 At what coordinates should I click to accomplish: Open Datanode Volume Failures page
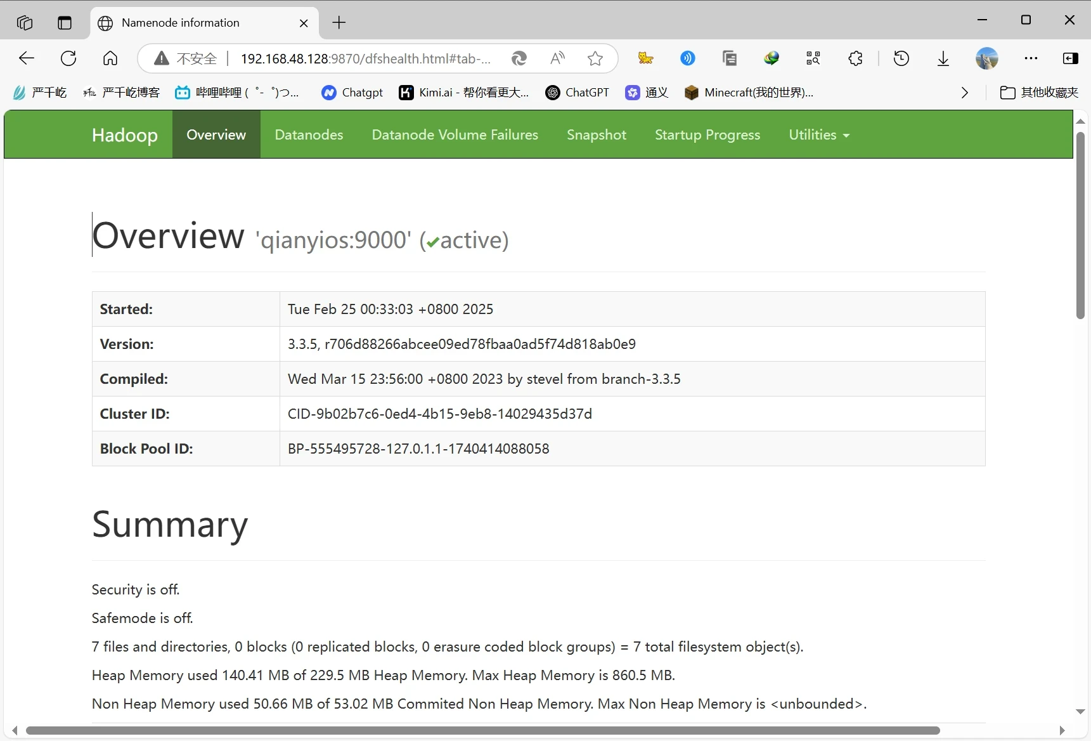click(455, 134)
